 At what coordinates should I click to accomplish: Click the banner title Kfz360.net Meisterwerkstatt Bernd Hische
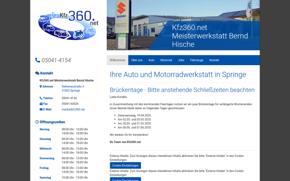coord(210,36)
